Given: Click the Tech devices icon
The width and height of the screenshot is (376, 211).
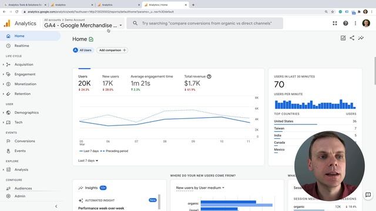Looking at the screenshot, I should (x=8, y=122).
